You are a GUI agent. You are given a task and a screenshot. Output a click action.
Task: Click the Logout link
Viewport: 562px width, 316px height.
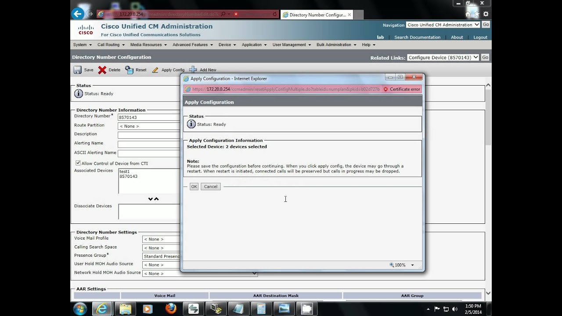(480, 37)
